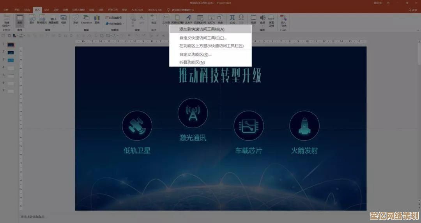This screenshot has height=223, width=421.
Task: Click the Get Add-ins (获取加载项) button
Action: [113, 18]
